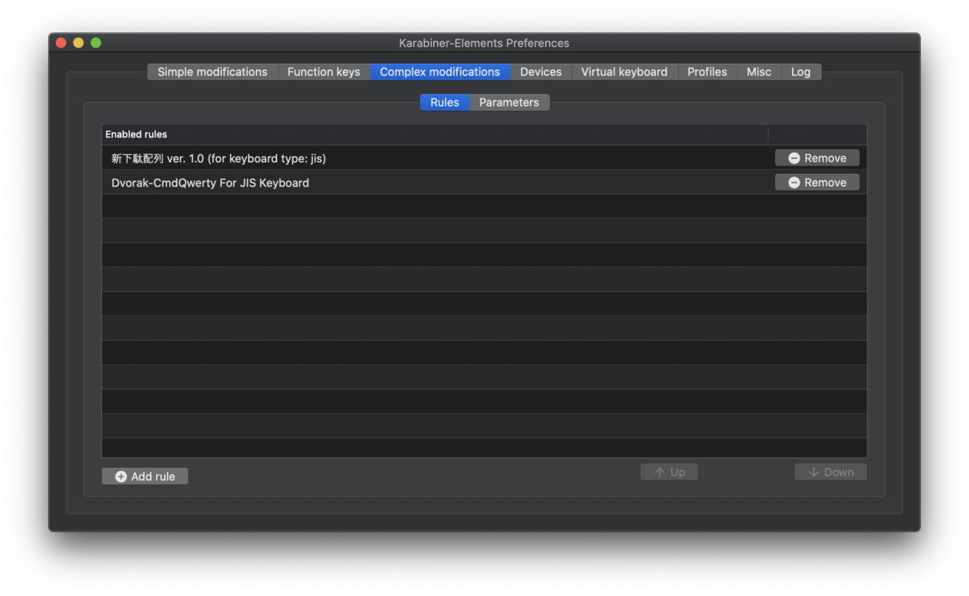
Task: Click the up arrow icon
Action: click(x=660, y=472)
